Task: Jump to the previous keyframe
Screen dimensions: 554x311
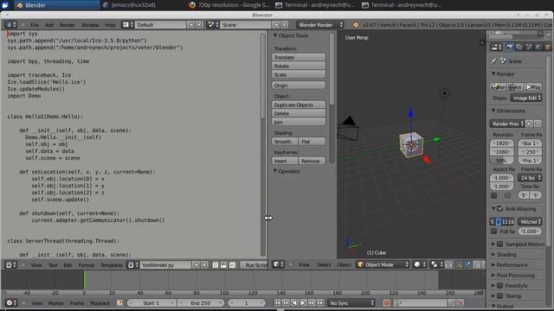Action: (x=286, y=303)
